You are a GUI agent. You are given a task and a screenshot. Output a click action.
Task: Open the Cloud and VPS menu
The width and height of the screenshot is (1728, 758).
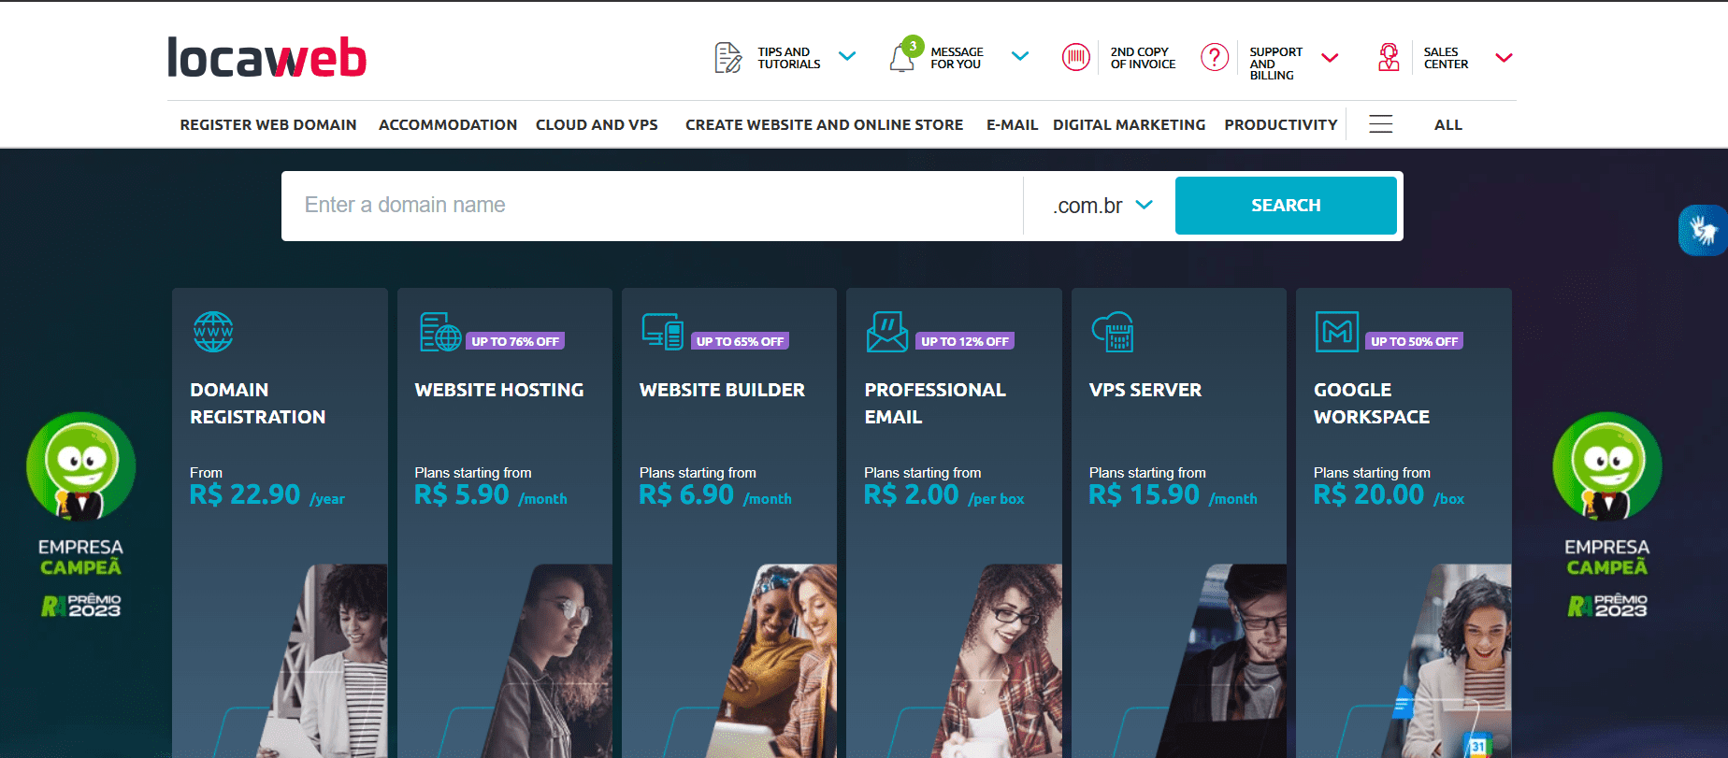click(x=597, y=124)
